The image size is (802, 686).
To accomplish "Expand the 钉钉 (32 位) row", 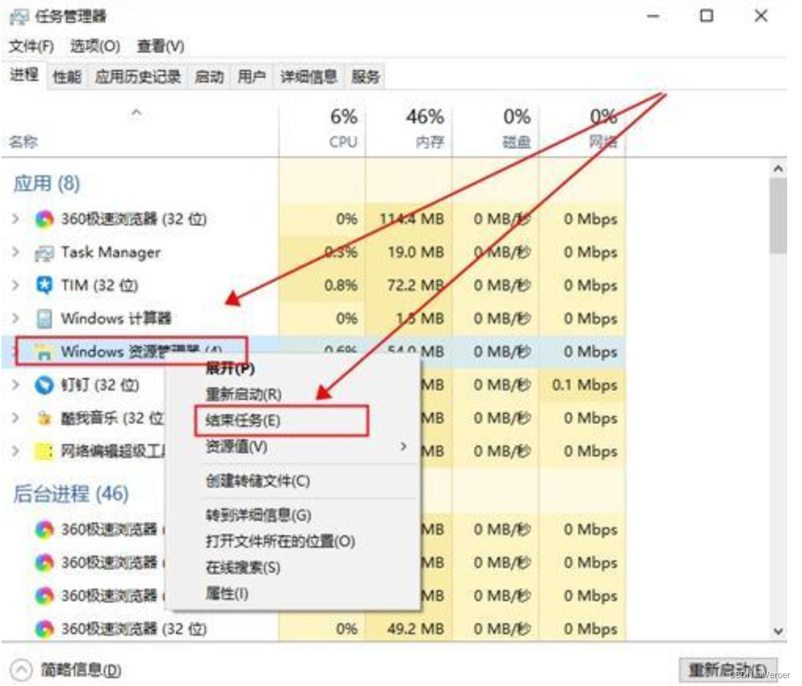I will (x=16, y=385).
